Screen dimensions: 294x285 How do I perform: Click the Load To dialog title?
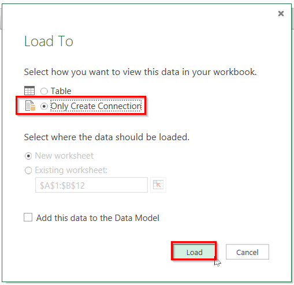click(x=49, y=41)
